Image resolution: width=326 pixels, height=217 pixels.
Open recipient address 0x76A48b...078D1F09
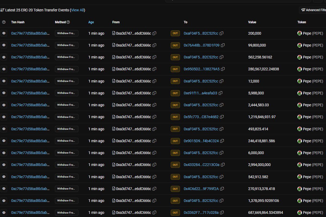pyautogui.click(x=202, y=45)
